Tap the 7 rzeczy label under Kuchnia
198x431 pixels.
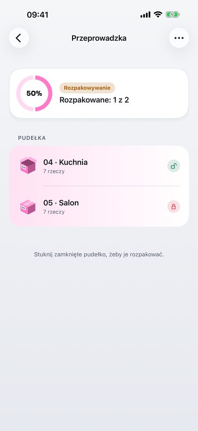point(54,171)
